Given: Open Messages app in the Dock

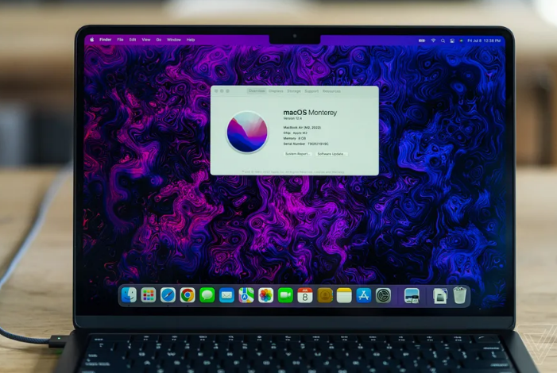Looking at the screenshot, I should tap(207, 295).
